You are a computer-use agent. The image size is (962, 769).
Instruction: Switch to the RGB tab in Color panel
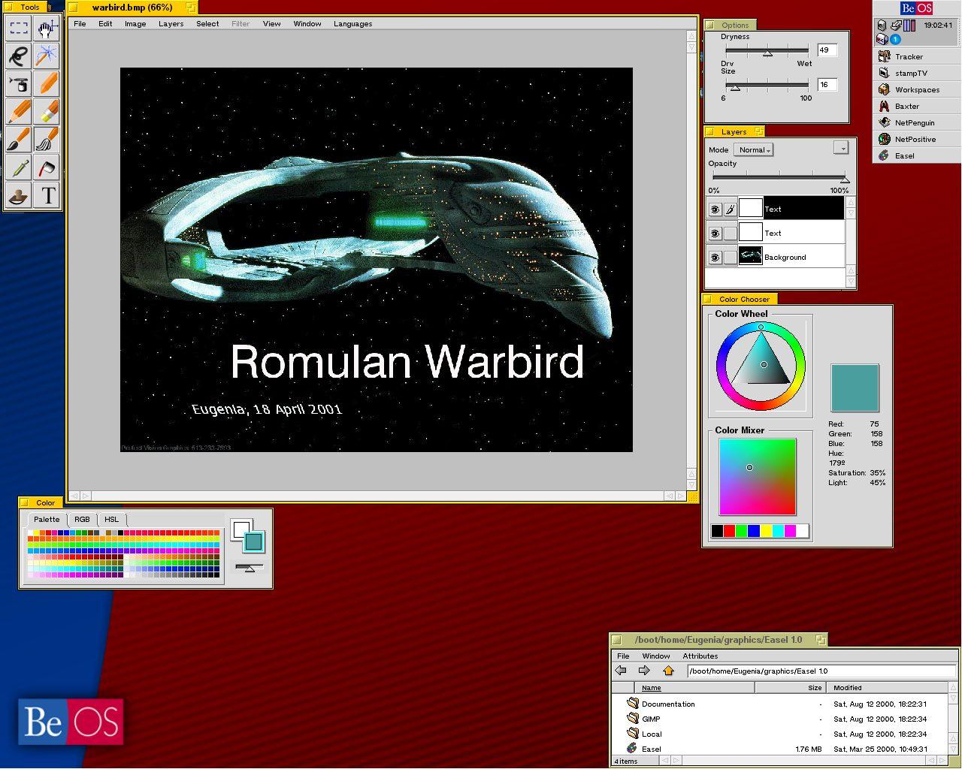pyautogui.click(x=82, y=520)
